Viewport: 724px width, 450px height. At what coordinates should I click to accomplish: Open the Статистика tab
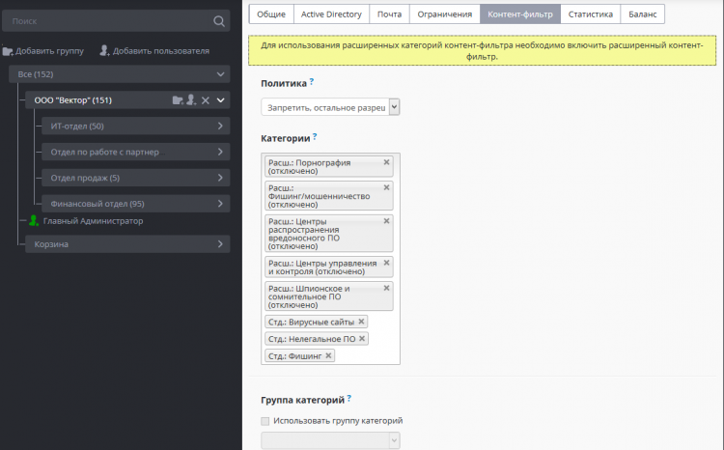click(x=590, y=14)
